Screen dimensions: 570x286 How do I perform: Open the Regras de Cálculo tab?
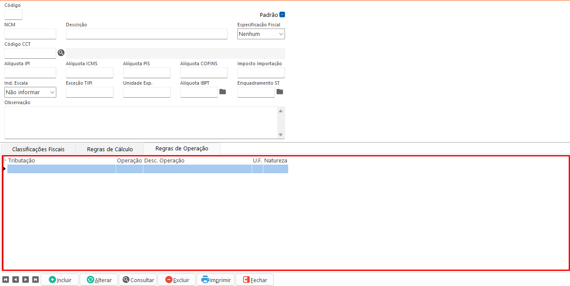tap(110, 149)
